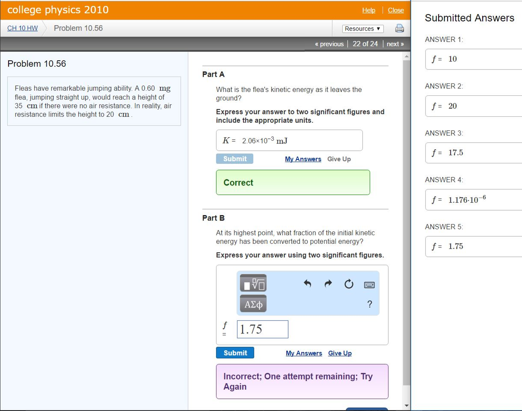The image size is (522, 411).
Task: Click the Help link in header
Action: pos(368,10)
